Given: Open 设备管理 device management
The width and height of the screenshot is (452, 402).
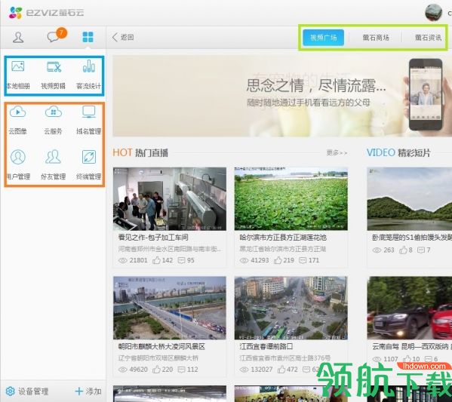Looking at the screenshot, I should [x=27, y=391].
